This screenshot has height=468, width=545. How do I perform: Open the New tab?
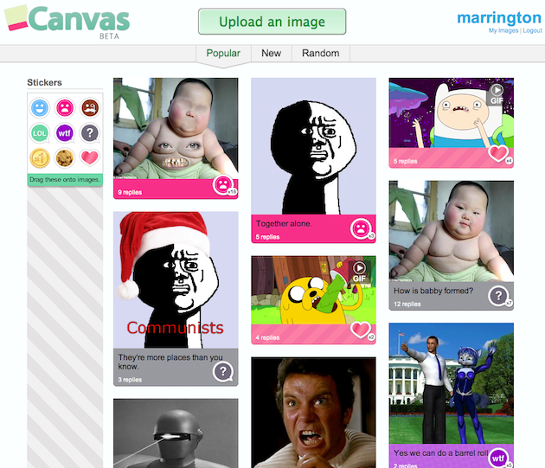(x=271, y=53)
